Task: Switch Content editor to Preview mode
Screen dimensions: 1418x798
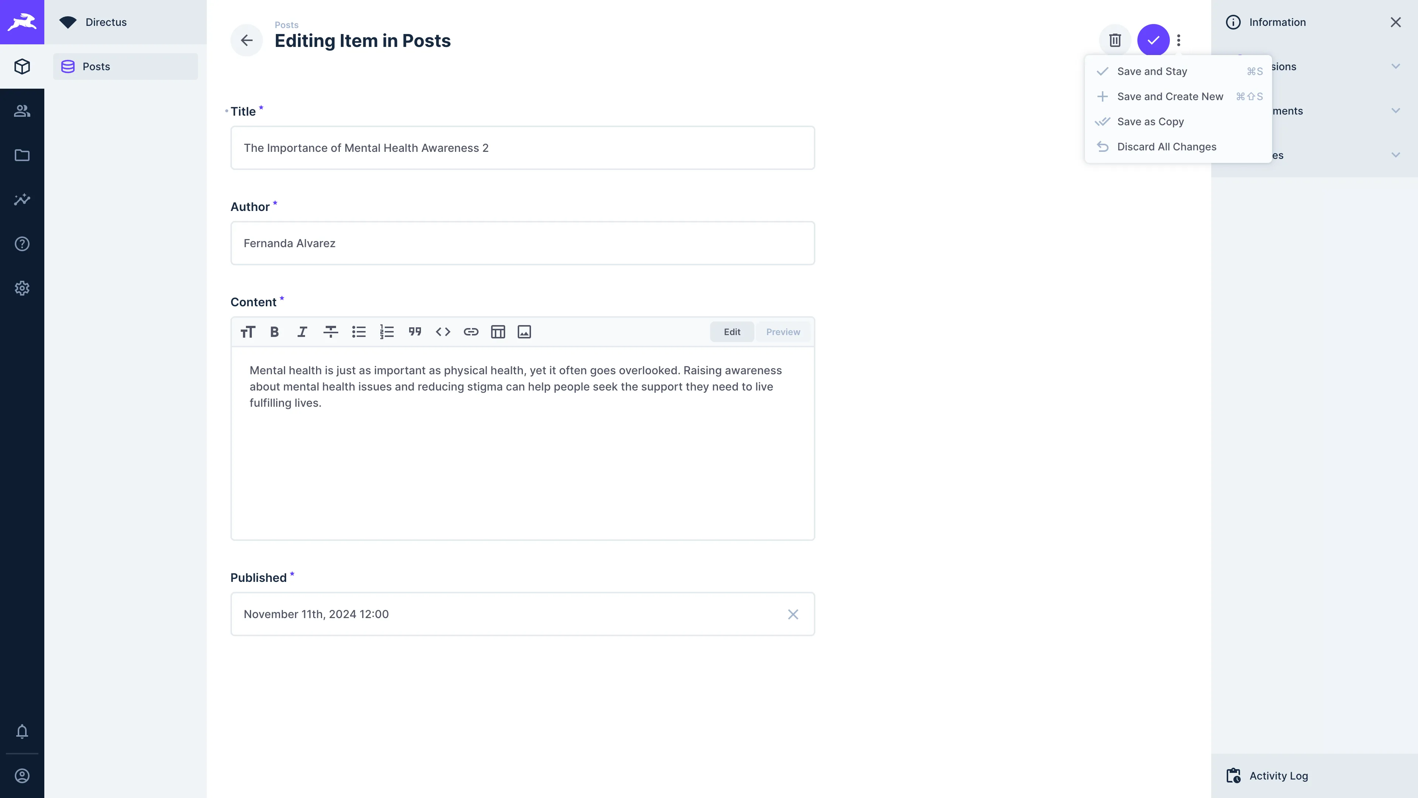Action: (x=783, y=331)
